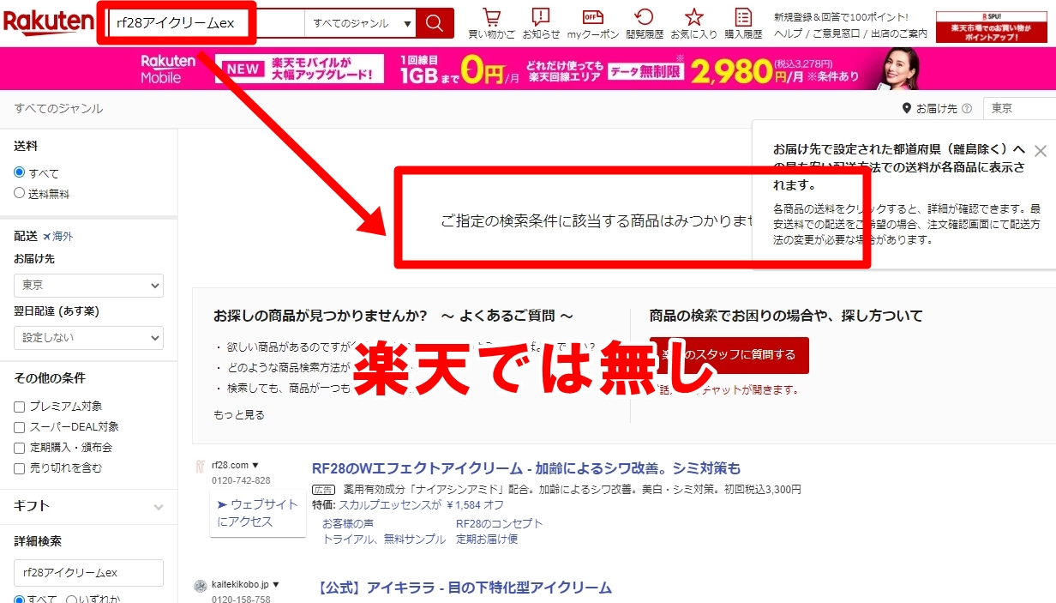Open the 翌日配達 設定しない dropdown
1056x603 pixels.
88,338
